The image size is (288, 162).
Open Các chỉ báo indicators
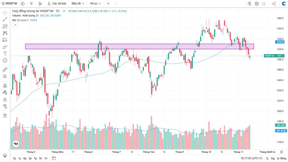pyautogui.click(x=57, y=4)
